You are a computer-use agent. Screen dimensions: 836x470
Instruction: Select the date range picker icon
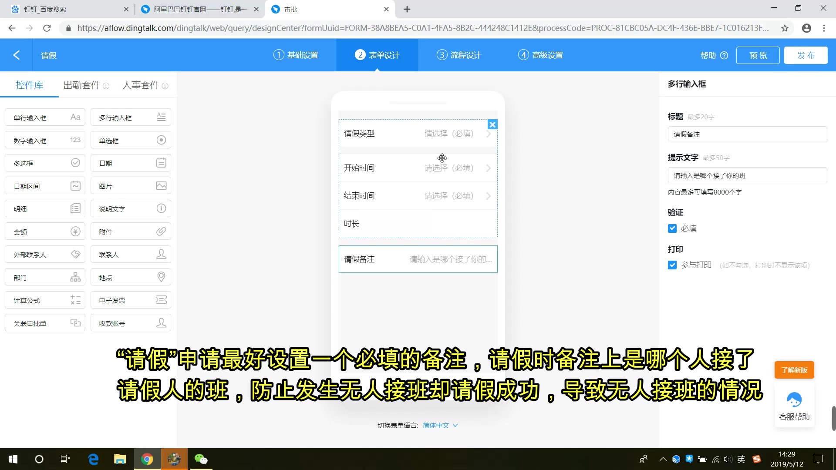click(75, 185)
